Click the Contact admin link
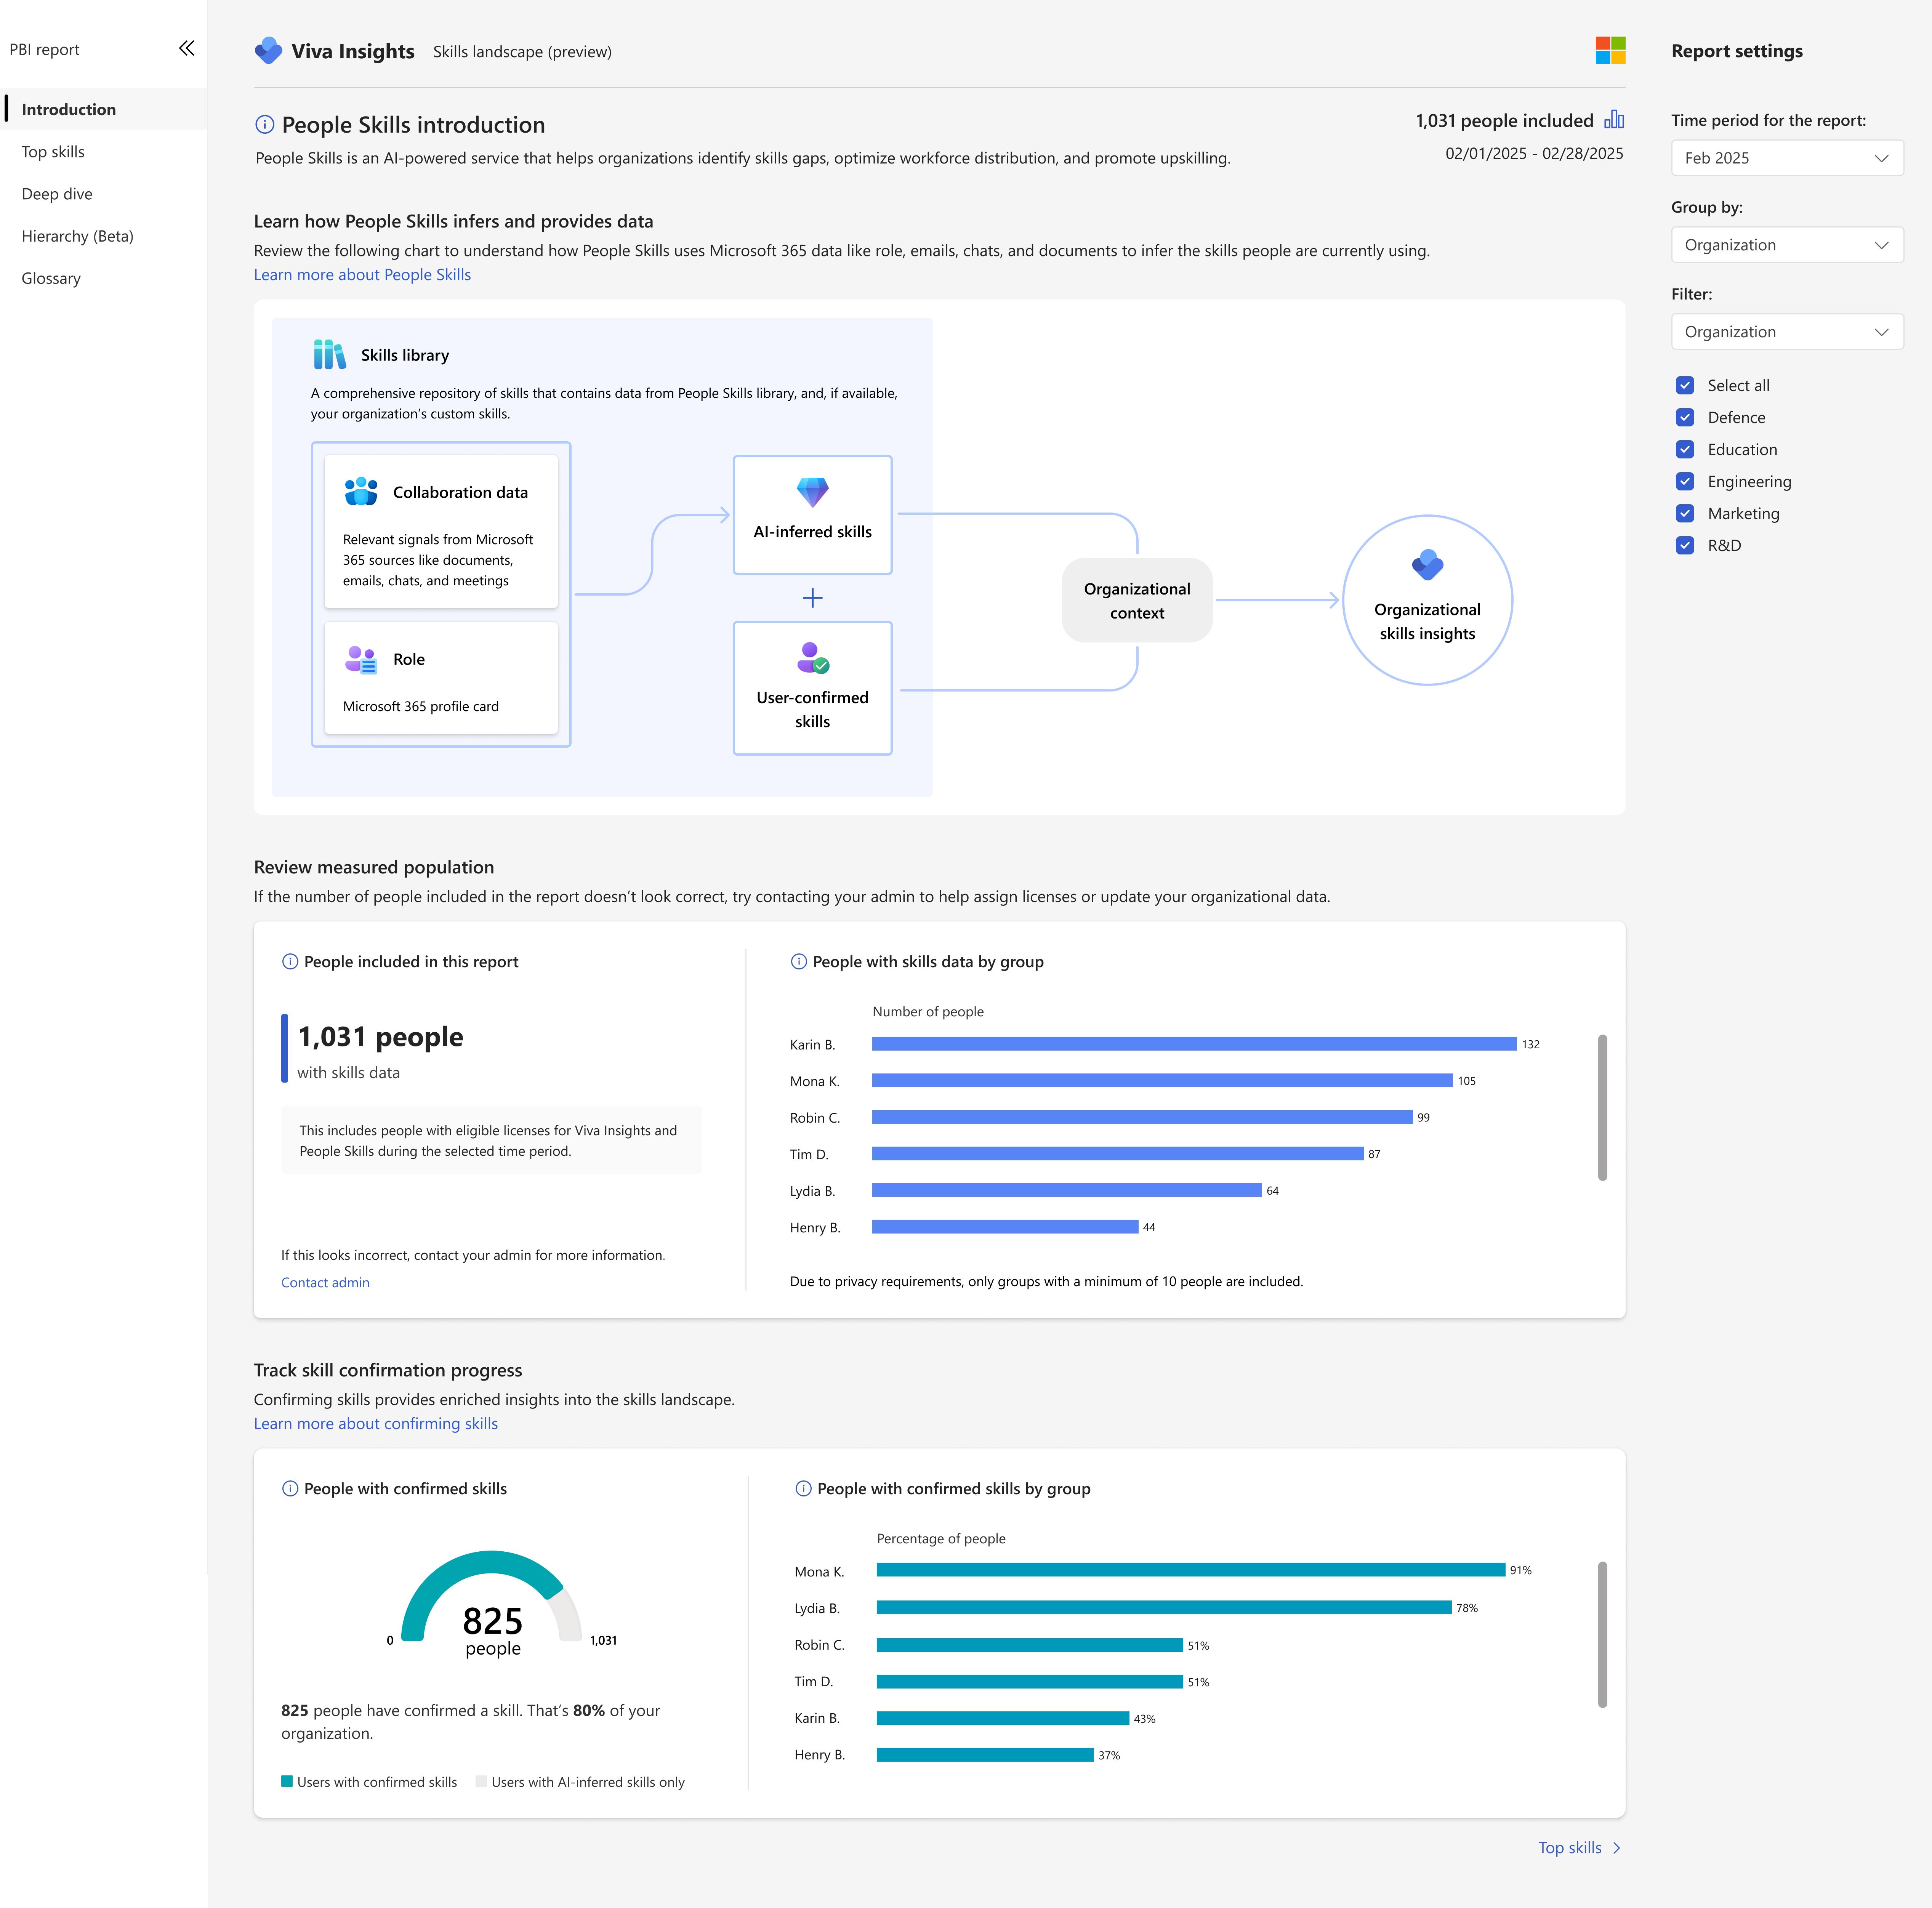 325,1282
